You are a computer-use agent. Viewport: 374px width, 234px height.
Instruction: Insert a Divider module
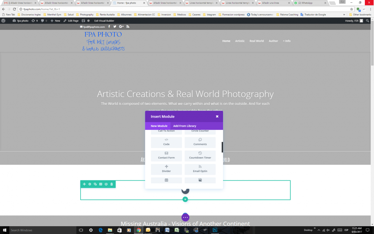tap(166, 169)
